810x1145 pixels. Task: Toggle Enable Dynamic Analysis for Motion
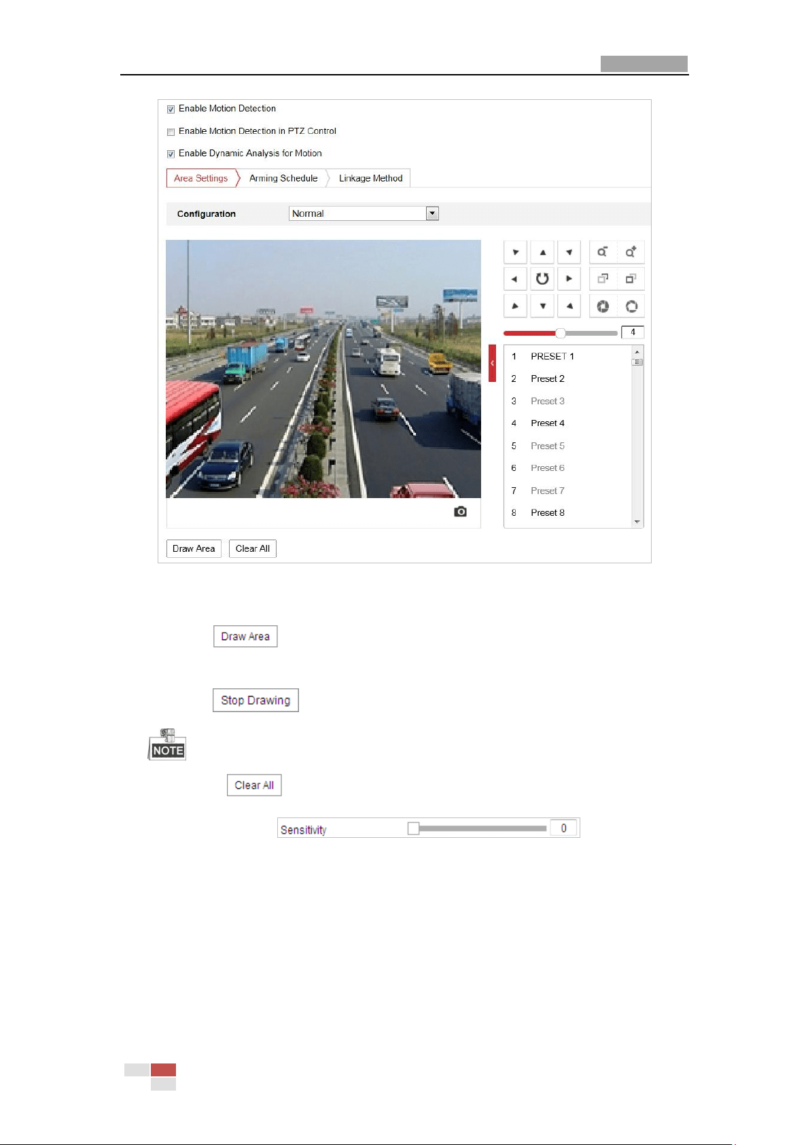(x=171, y=154)
